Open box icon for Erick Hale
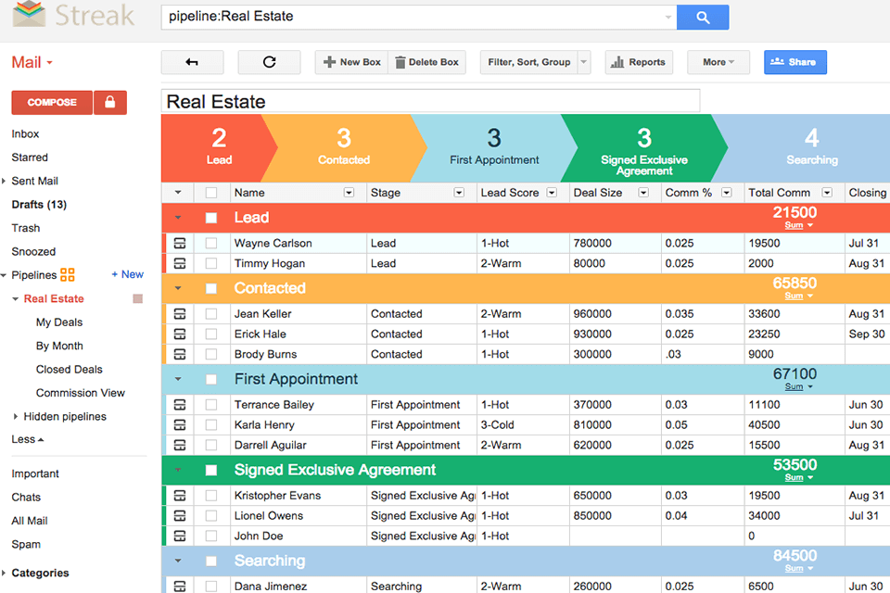Screen dimensions: 890x593 (x=179, y=334)
